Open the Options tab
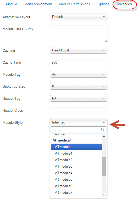 click(x=103, y=4)
